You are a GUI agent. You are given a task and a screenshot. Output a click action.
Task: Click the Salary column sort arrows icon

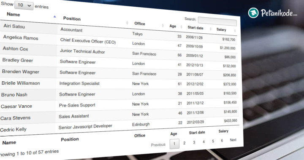pos(235,31)
